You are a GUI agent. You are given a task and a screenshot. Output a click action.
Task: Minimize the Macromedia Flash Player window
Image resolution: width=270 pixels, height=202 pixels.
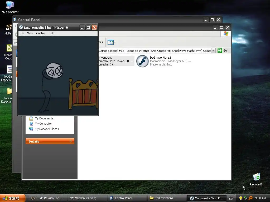click(82, 27)
